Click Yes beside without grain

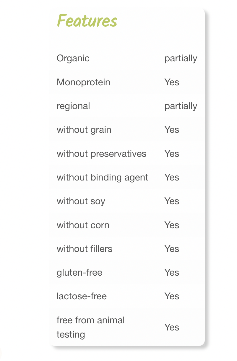(x=172, y=130)
